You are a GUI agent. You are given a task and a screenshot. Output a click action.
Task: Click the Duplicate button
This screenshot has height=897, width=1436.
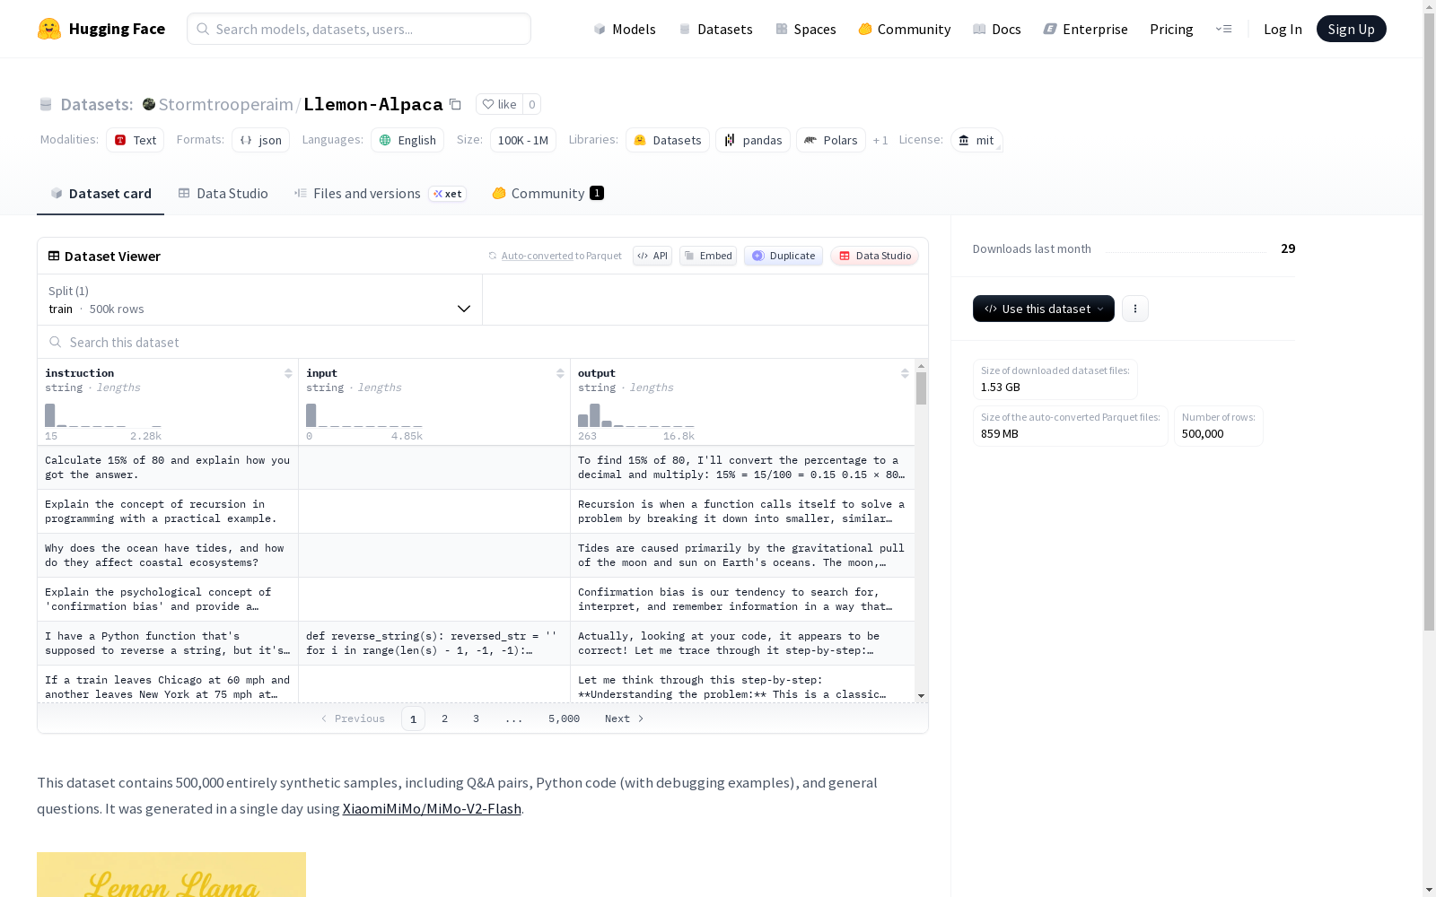pyautogui.click(x=784, y=256)
